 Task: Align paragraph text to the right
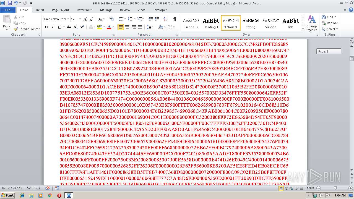134,27
